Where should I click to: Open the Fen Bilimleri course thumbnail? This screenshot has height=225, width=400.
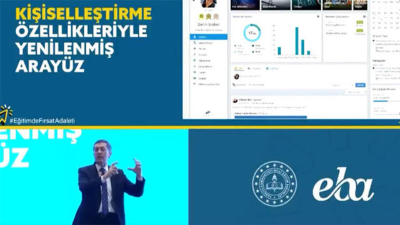[245, 5]
